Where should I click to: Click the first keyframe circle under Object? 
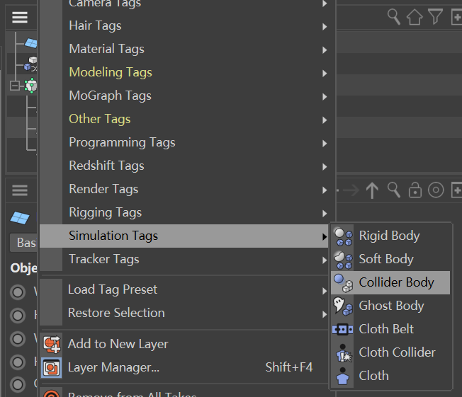coord(18,292)
